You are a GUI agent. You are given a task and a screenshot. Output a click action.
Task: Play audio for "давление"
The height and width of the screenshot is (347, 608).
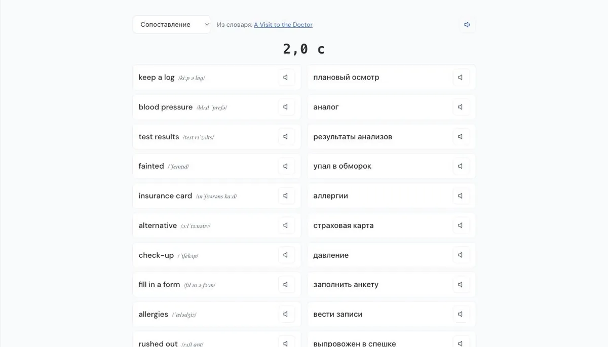coord(461,255)
